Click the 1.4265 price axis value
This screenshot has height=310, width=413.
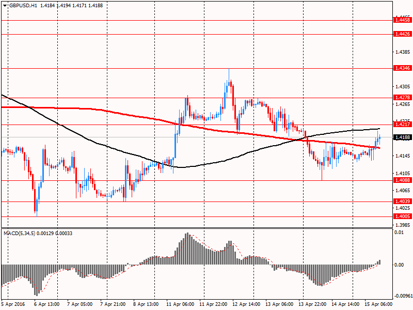(403, 104)
